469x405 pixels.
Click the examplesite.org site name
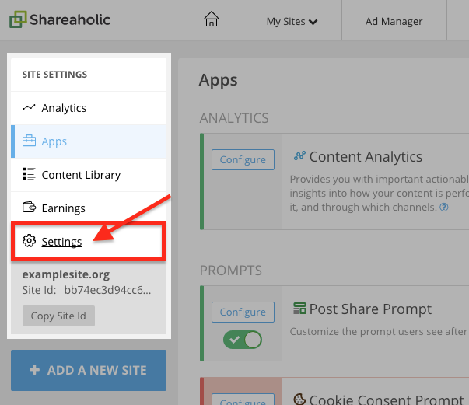click(66, 274)
